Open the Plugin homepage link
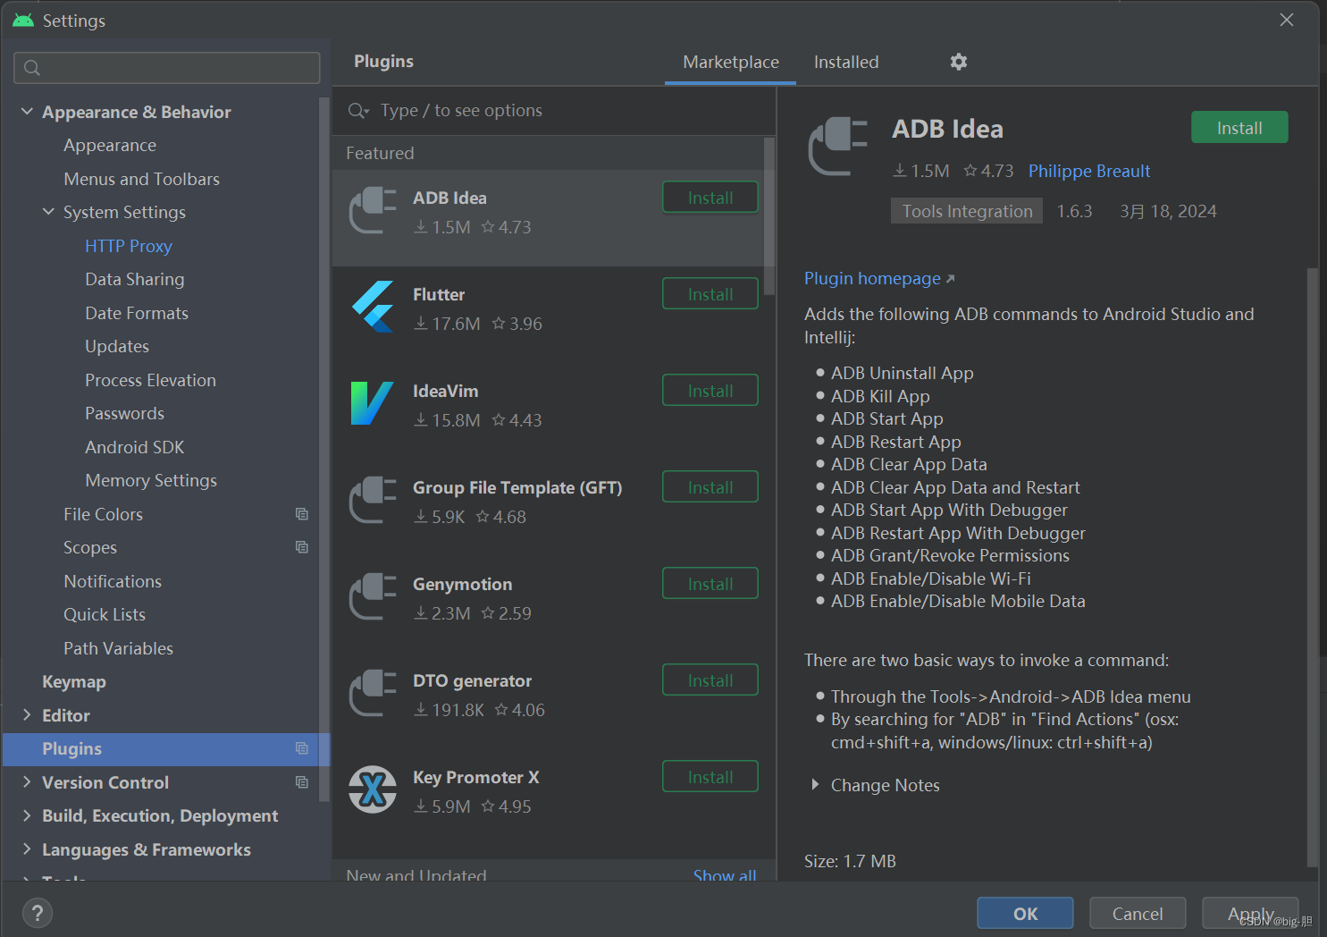 [871, 278]
